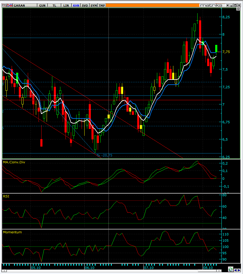Open the GUN period selector
The width and height of the screenshot is (243, 274).
tap(42, 5)
